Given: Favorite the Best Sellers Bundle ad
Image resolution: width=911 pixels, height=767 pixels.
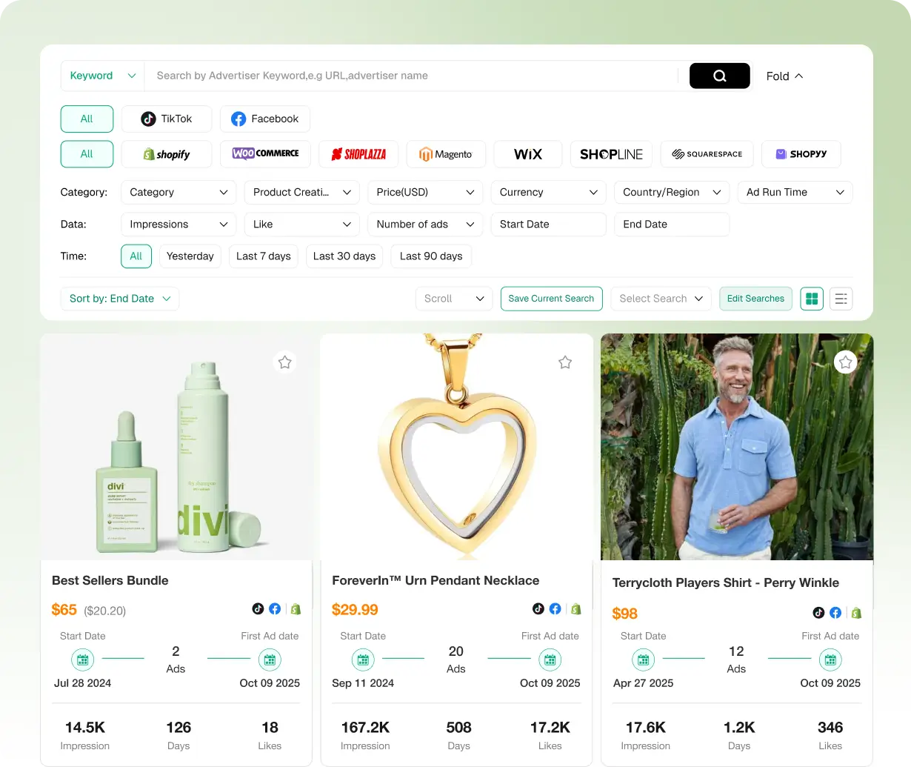Looking at the screenshot, I should click(x=284, y=362).
